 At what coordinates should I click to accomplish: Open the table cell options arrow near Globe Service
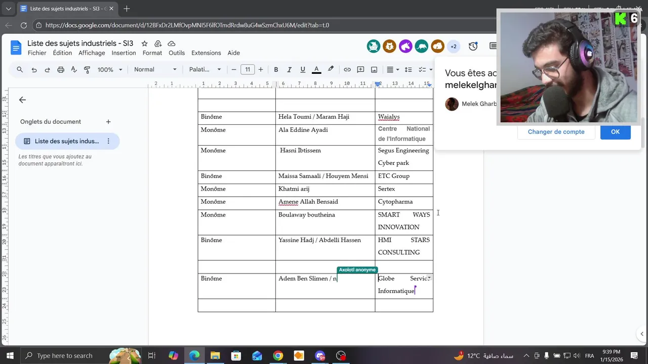pos(429,278)
